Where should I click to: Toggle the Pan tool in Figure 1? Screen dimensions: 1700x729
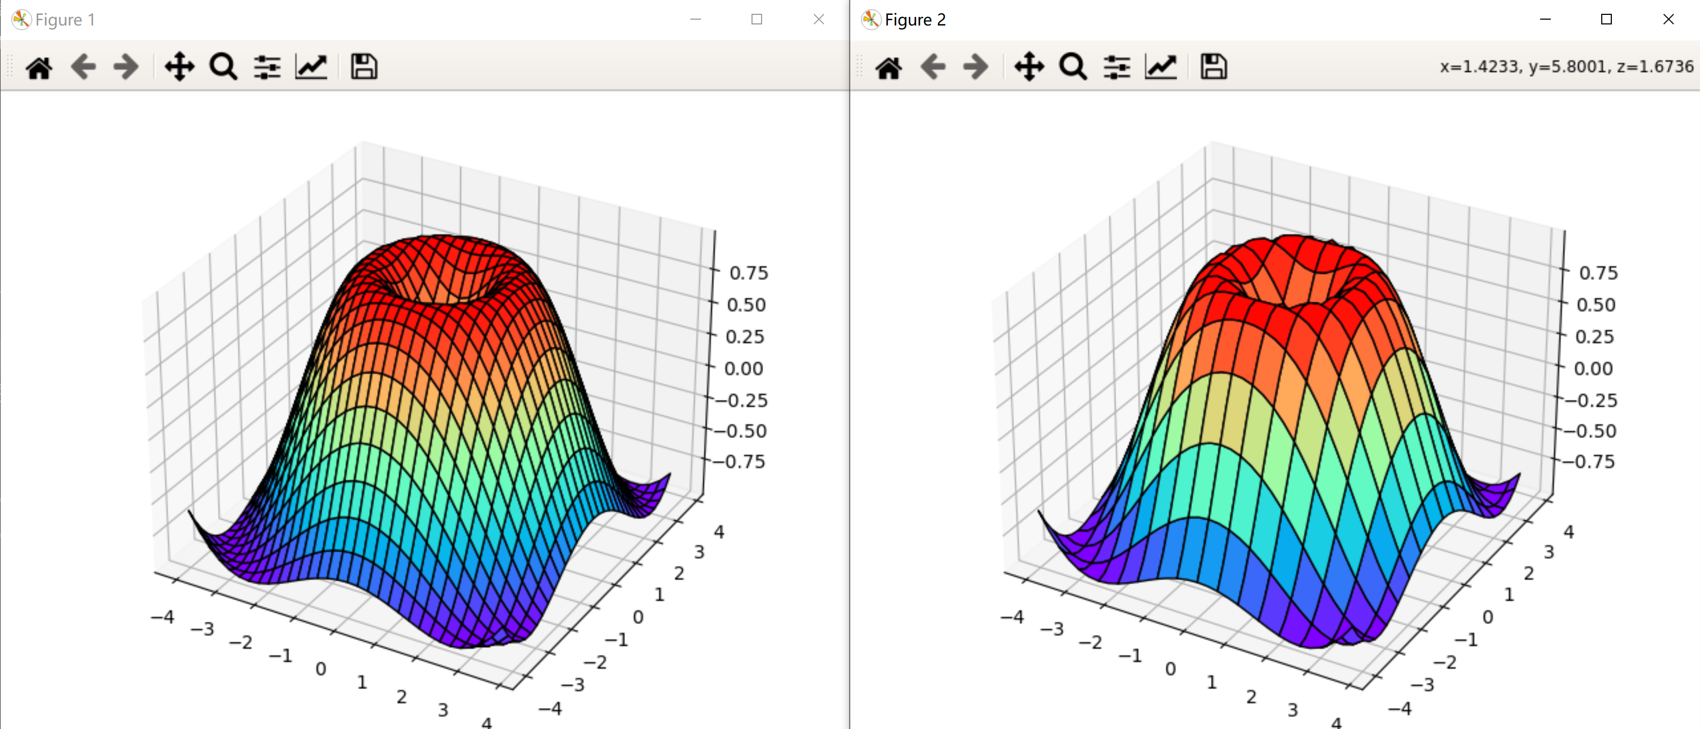pos(180,67)
